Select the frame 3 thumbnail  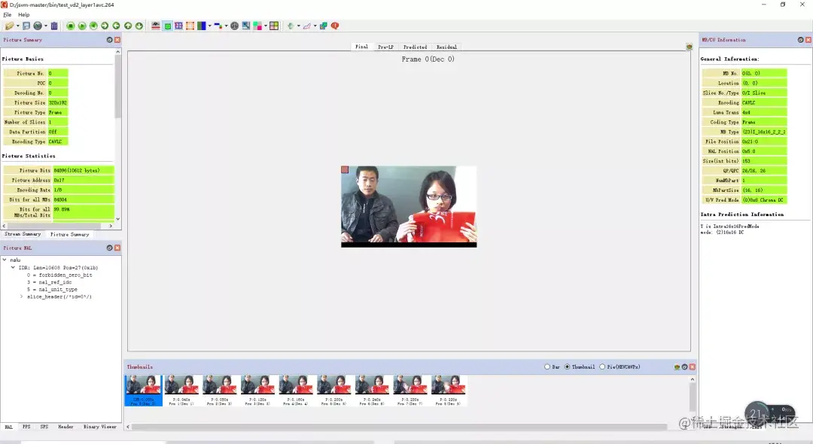coord(257,388)
